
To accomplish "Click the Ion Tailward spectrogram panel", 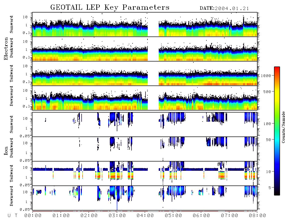I will pyautogui.click(x=145, y=173).
